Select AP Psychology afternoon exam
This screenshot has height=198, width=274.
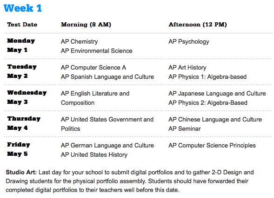(x=189, y=42)
